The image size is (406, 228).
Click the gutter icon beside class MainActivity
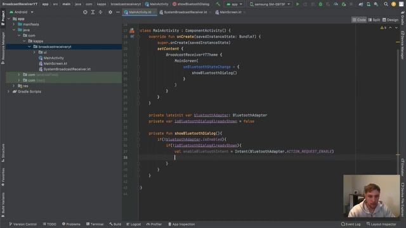[132, 31]
